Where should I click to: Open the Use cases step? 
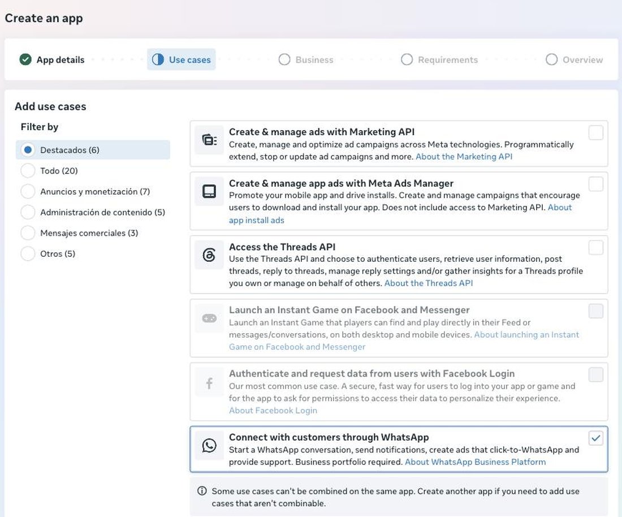182,59
